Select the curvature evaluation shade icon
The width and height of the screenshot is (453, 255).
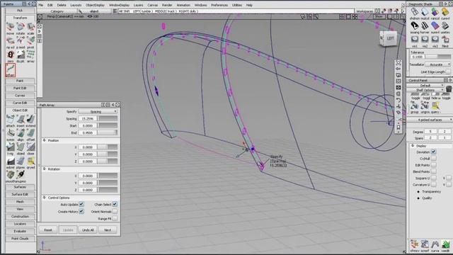pos(445,12)
